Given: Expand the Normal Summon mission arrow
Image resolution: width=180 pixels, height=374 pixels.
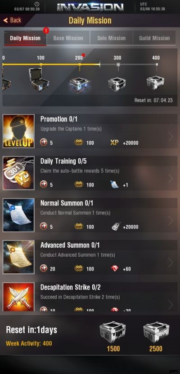Looking at the screenshot, I should coord(171,221).
